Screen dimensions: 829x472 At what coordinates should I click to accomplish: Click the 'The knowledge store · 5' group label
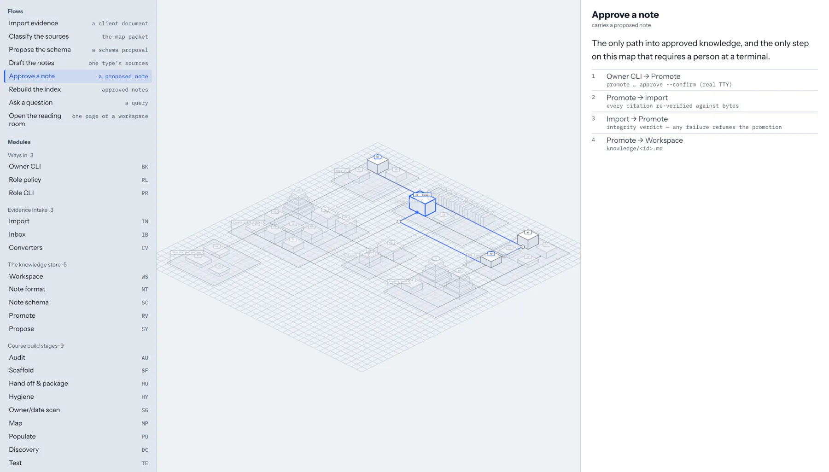pyautogui.click(x=37, y=265)
